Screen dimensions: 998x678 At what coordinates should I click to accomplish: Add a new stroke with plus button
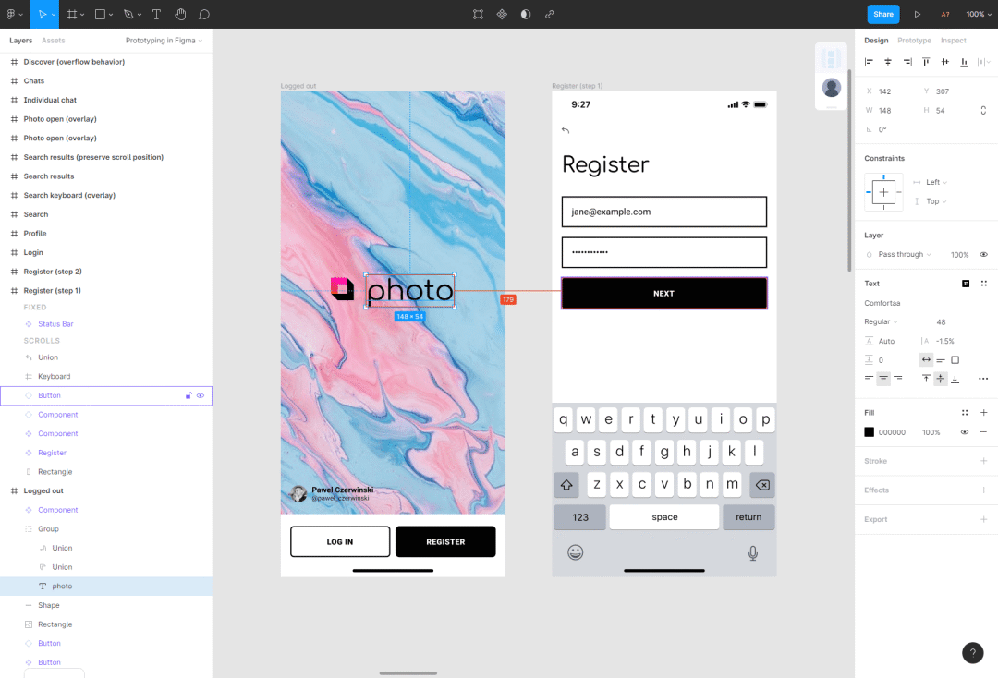(983, 461)
